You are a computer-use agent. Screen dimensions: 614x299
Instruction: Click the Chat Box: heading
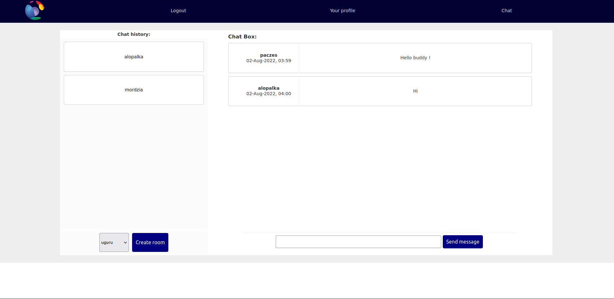[x=242, y=37]
